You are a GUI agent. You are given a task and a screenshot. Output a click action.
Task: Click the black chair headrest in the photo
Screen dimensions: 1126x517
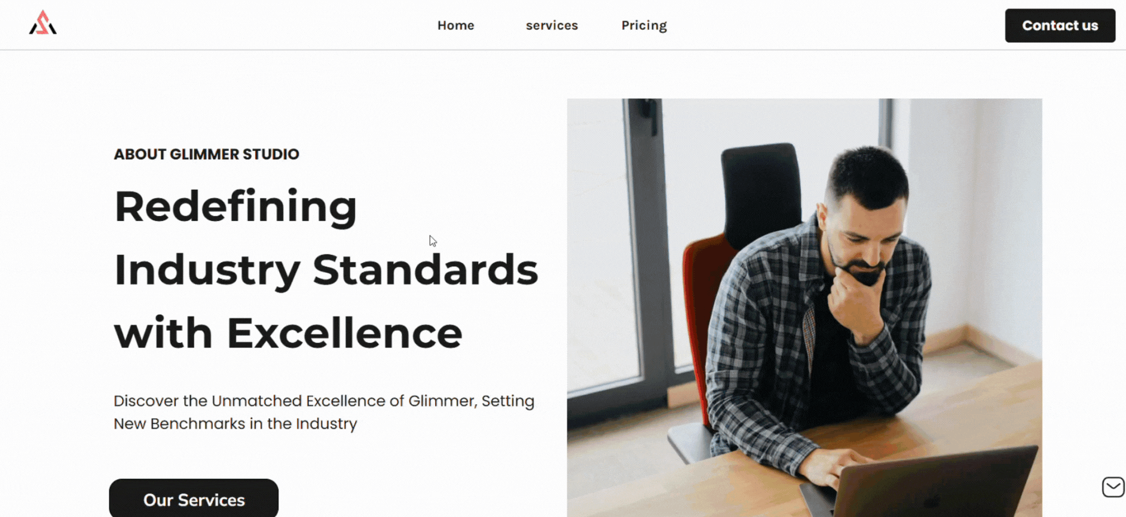tap(760, 185)
